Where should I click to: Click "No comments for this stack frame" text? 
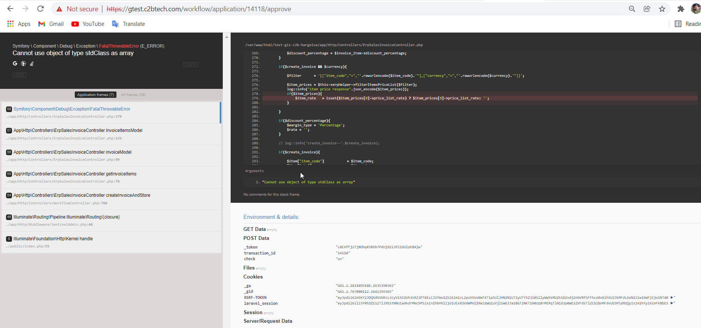pyautogui.click(x=272, y=195)
